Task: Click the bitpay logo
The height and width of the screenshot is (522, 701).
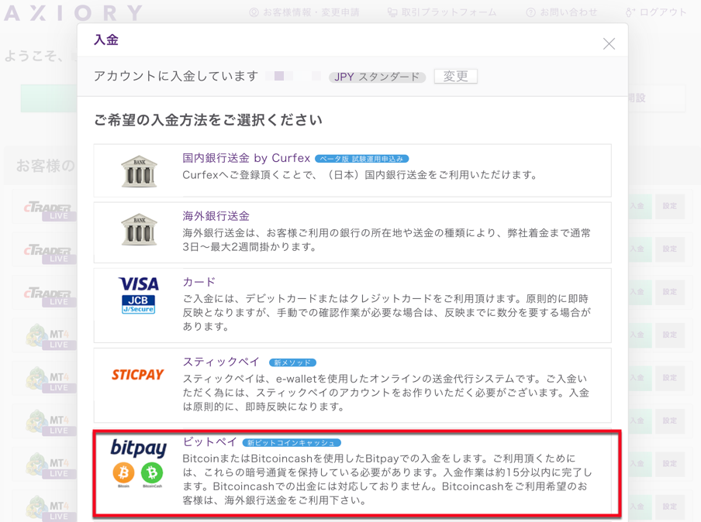Action: 139,448
